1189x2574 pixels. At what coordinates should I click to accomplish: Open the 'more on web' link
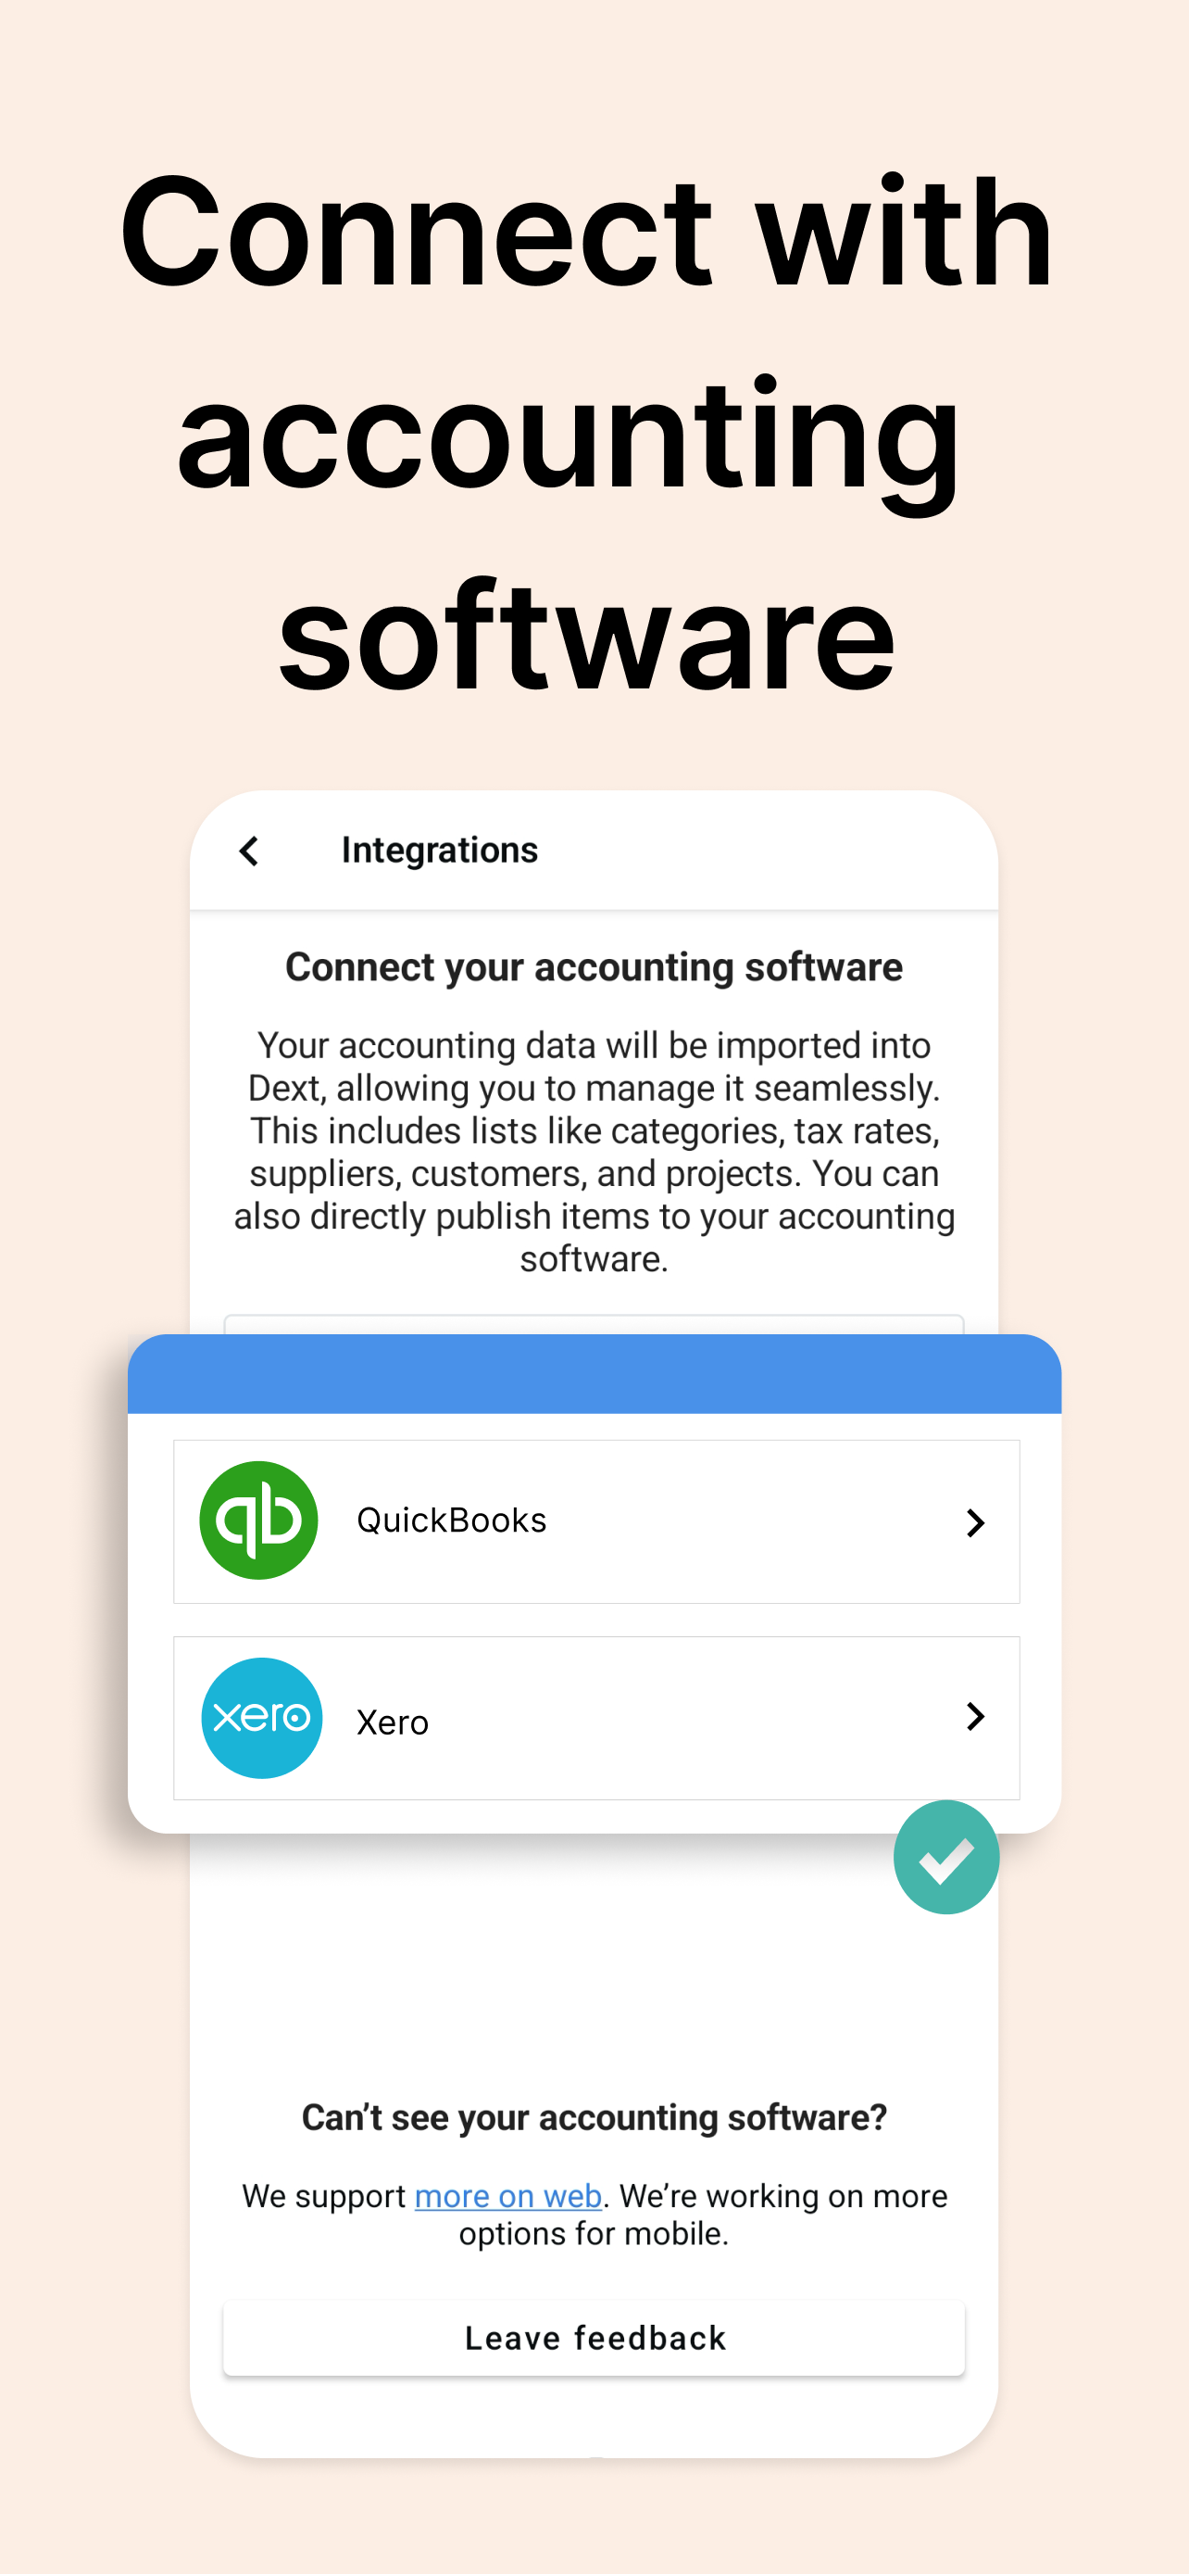click(508, 2196)
